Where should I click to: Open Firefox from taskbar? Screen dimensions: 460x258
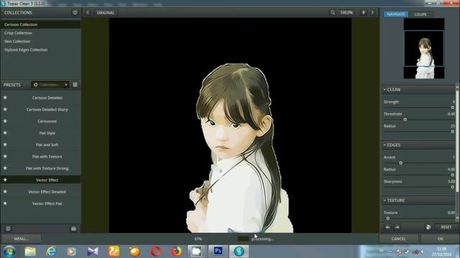pyautogui.click(x=176, y=252)
